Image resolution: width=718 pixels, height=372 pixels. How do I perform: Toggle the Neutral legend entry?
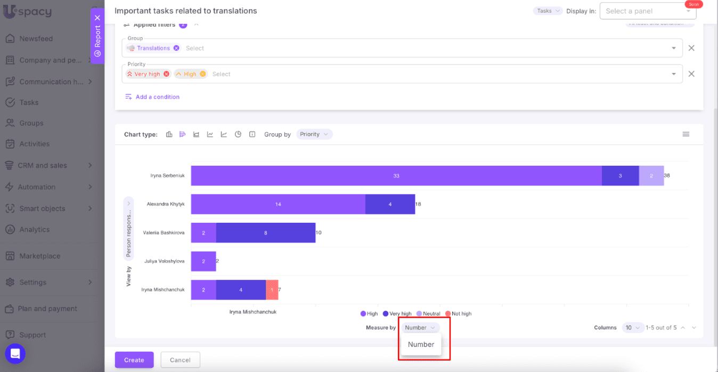pyautogui.click(x=428, y=314)
